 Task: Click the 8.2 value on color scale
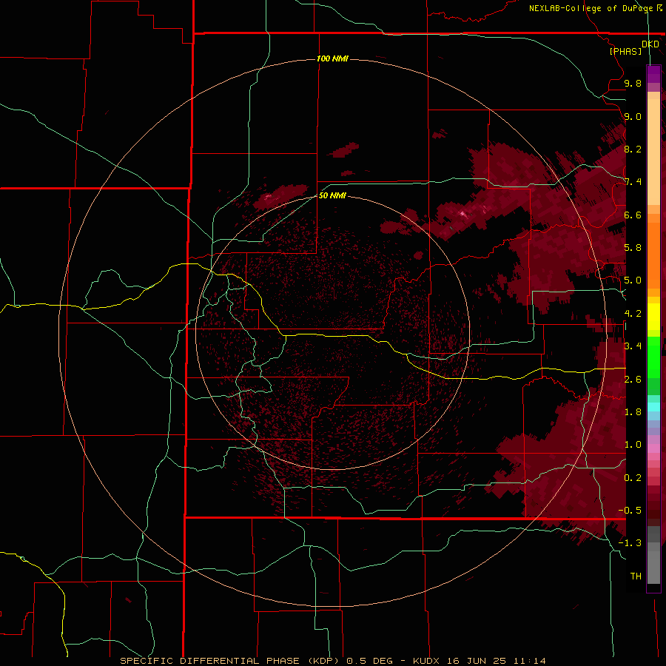pyautogui.click(x=633, y=149)
